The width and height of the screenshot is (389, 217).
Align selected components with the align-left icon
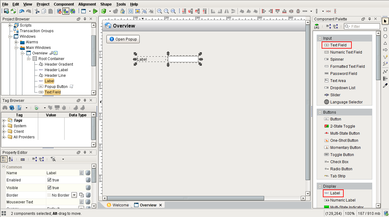point(264,11)
